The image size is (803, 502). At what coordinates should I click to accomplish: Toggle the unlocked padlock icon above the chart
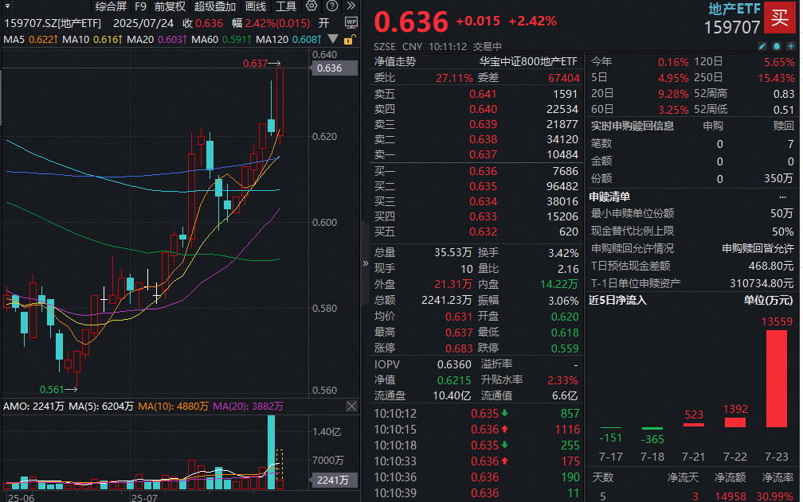(349, 39)
